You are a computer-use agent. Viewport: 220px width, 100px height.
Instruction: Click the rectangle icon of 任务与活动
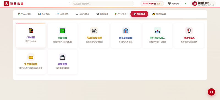(77, 14)
